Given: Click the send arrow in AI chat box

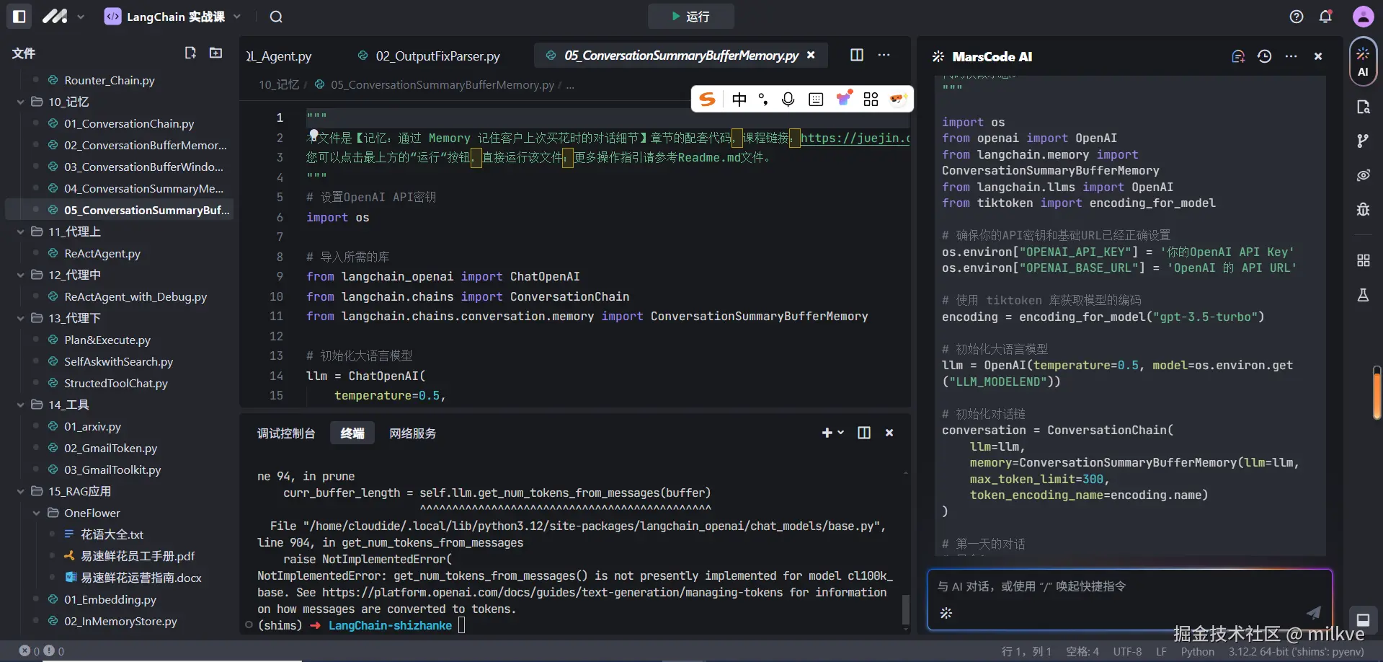Looking at the screenshot, I should tap(1313, 612).
